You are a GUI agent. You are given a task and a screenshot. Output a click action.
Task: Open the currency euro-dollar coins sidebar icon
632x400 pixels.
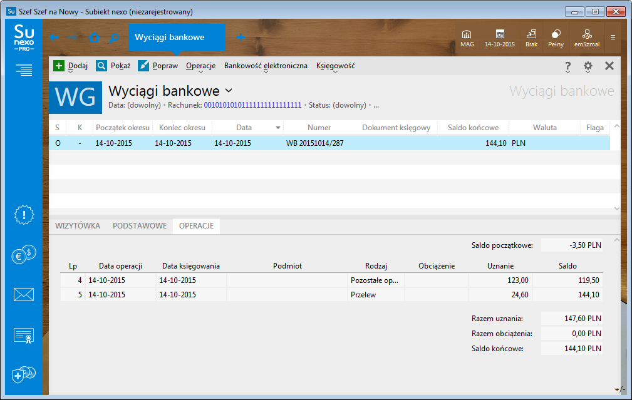24,255
